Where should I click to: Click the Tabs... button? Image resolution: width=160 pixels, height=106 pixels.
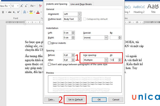(x=51, y=100)
